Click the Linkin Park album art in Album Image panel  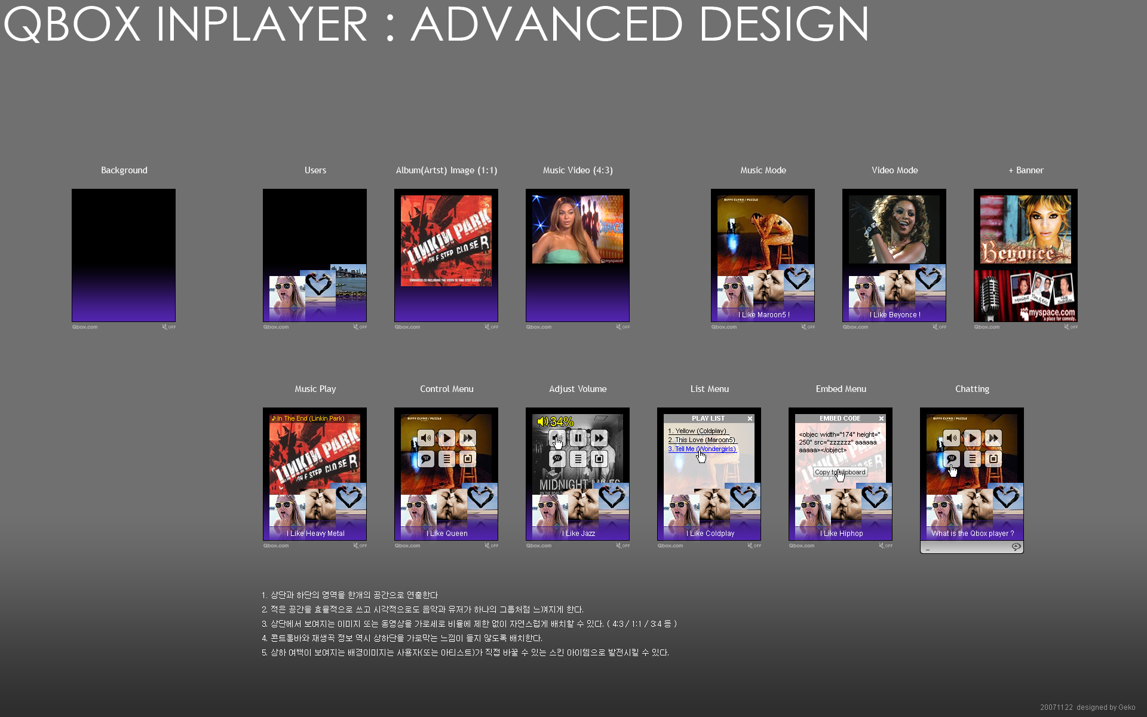(x=446, y=241)
